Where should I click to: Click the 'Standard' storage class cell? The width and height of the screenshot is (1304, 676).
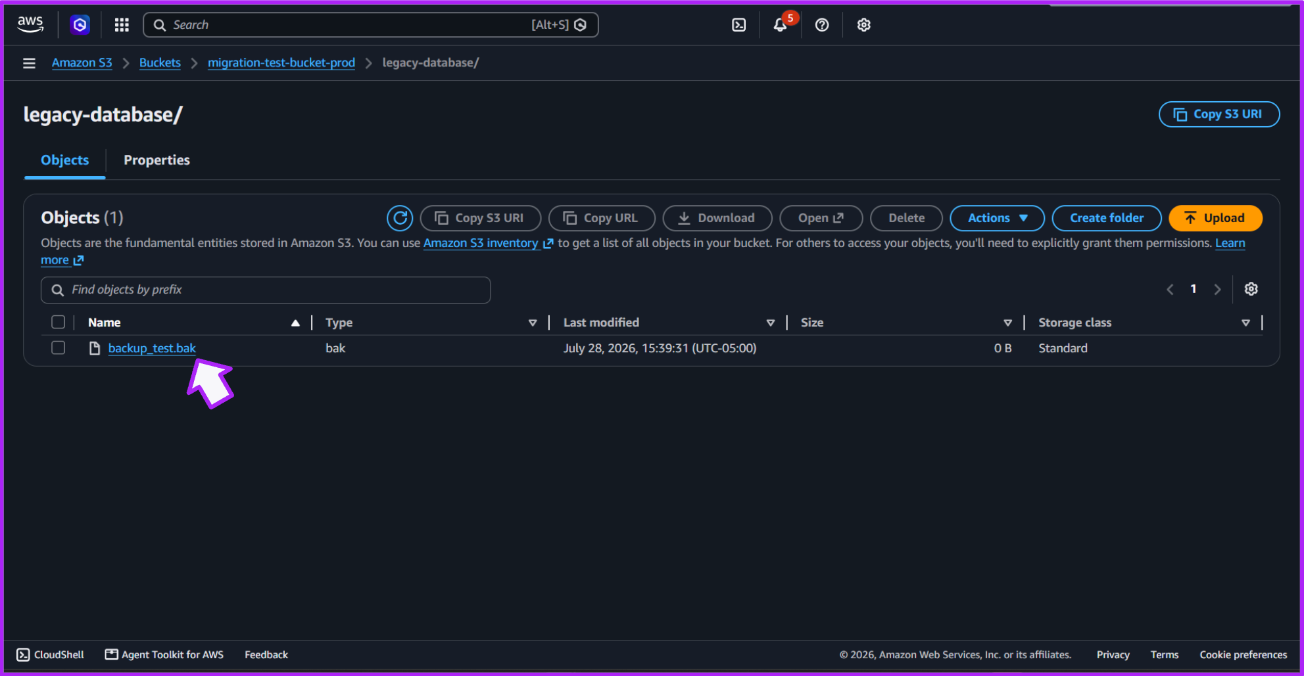(1063, 348)
